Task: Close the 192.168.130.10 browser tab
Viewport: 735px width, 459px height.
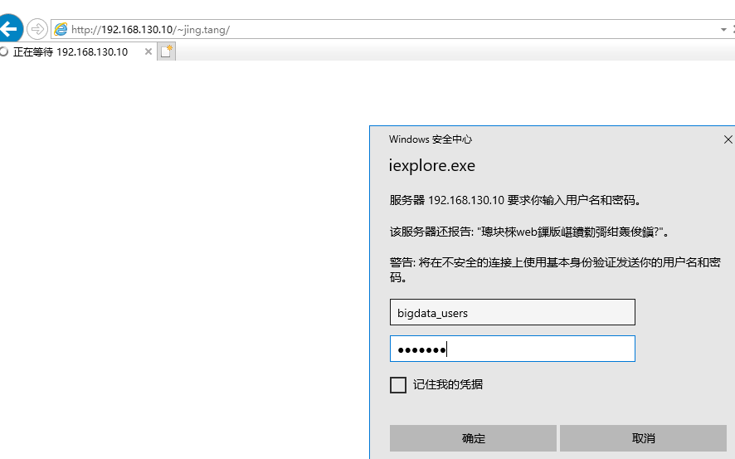Action: (x=148, y=51)
